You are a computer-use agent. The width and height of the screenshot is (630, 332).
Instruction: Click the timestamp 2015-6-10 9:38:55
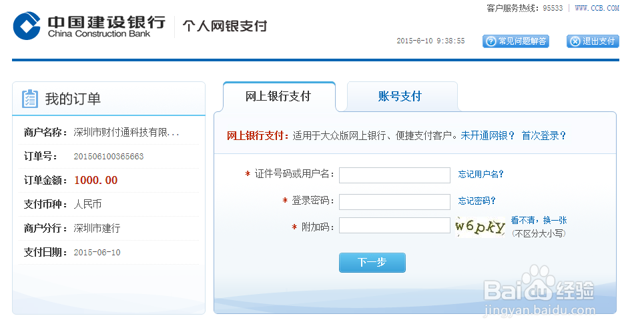[x=430, y=41]
